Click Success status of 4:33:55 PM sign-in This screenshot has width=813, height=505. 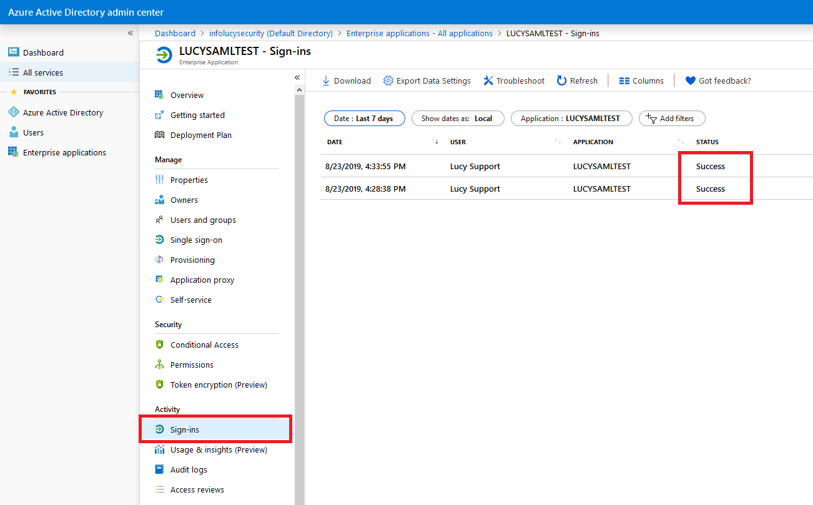pos(711,166)
